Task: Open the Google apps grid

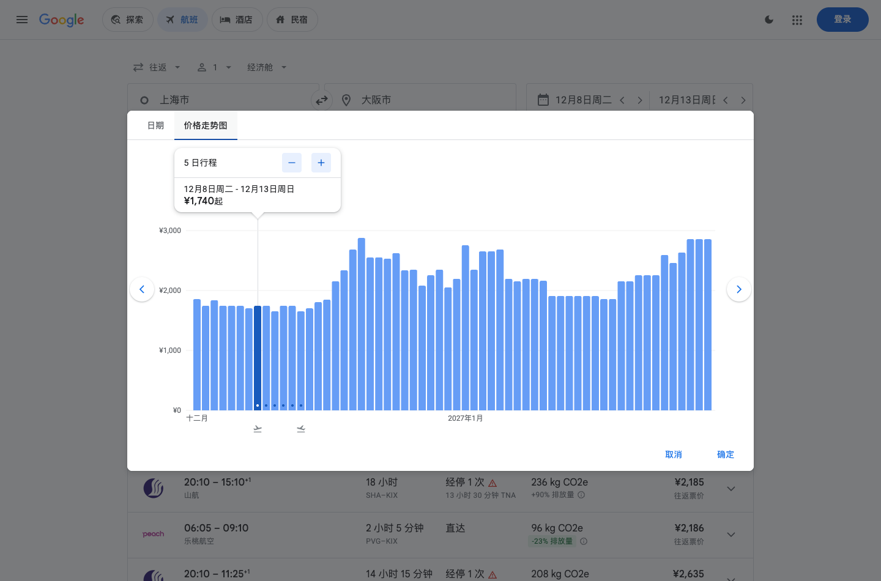Action: click(797, 20)
